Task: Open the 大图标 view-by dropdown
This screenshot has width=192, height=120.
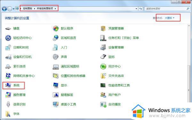Action: pyautogui.click(x=170, y=18)
